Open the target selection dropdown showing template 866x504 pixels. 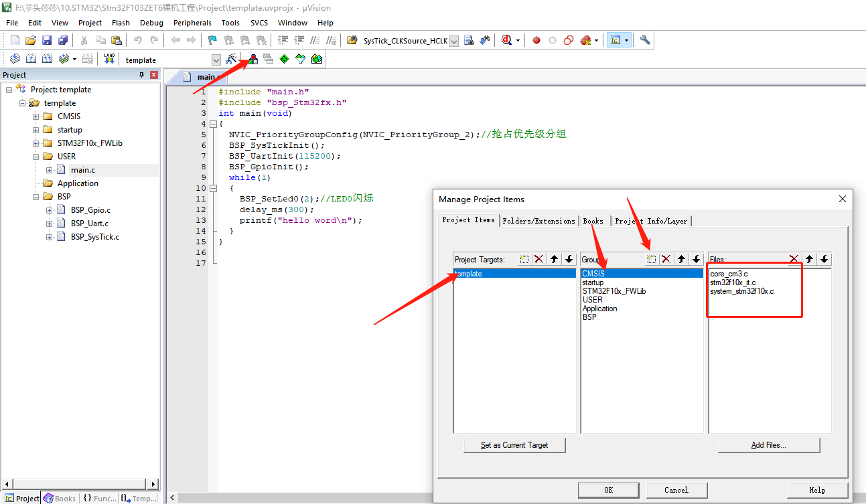pyautogui.click(x=216, y=60)
